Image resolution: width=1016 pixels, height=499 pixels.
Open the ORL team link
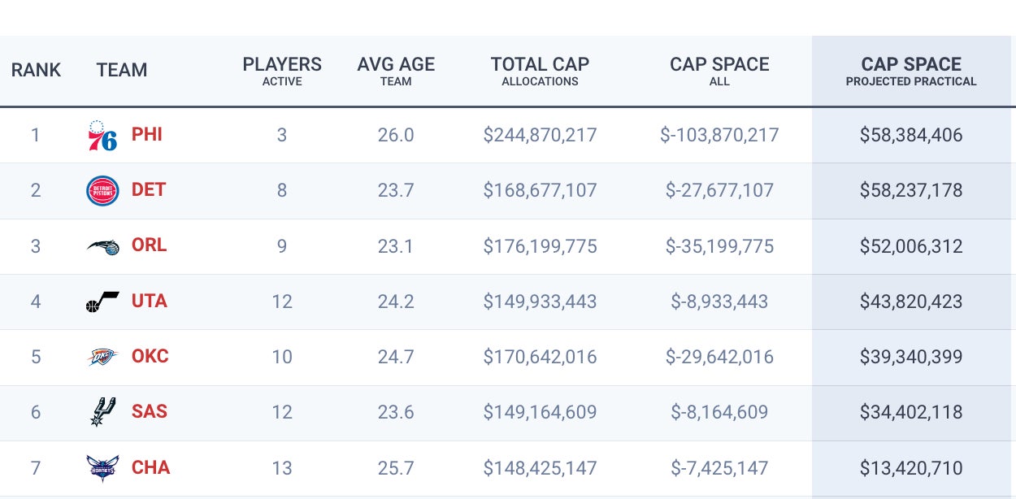[x=149, y=245]
